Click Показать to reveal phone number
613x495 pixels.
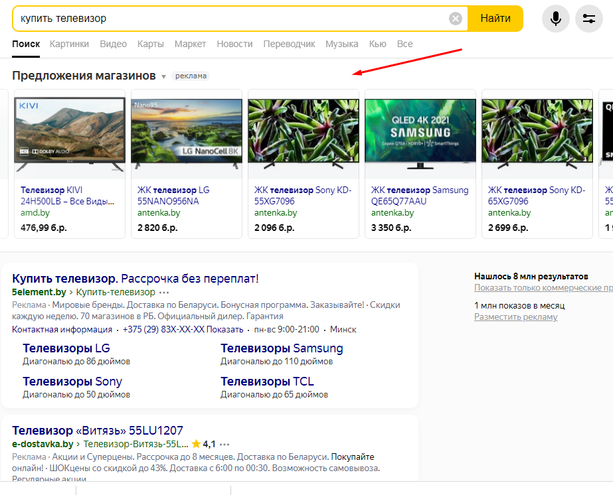224,329
